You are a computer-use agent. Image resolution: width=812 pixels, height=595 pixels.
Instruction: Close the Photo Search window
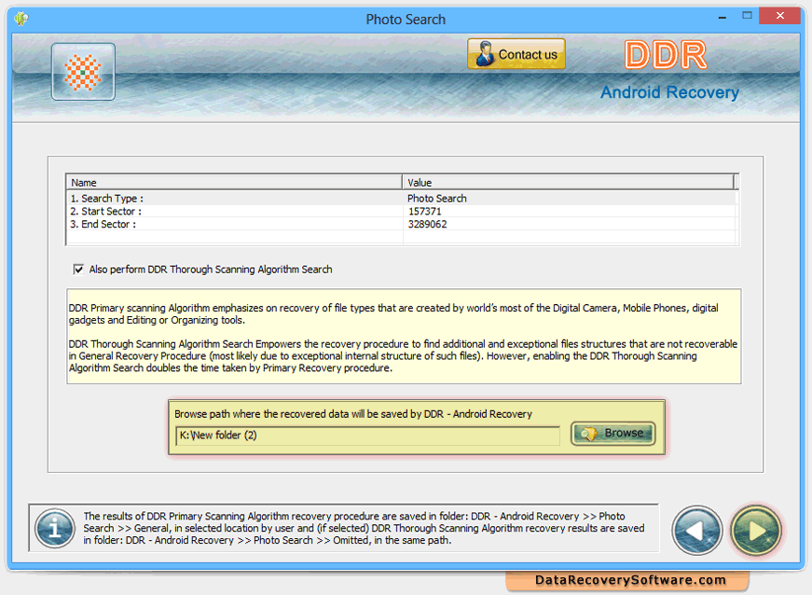click(x=780, y=16)
